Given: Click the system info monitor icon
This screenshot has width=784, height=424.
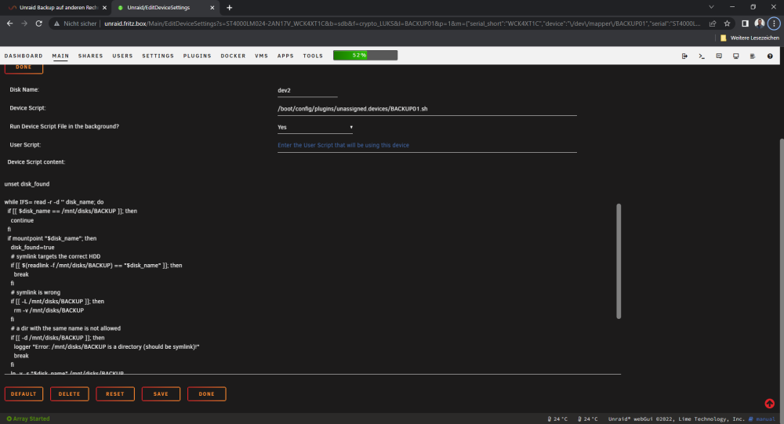Looking at the screenshot, I should pos(736,56).
